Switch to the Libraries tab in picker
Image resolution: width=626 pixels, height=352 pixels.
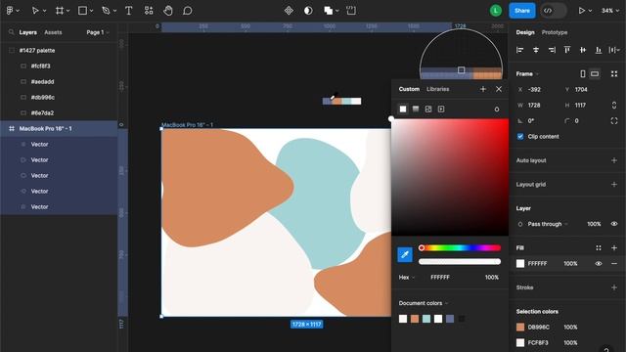point(437,89)
